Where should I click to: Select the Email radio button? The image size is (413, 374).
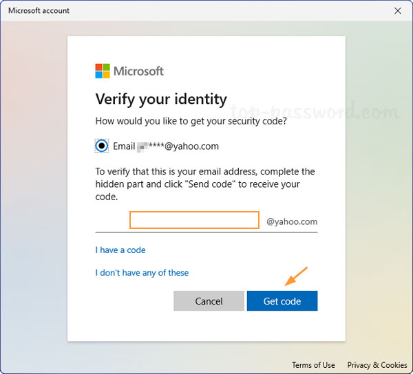102,146
